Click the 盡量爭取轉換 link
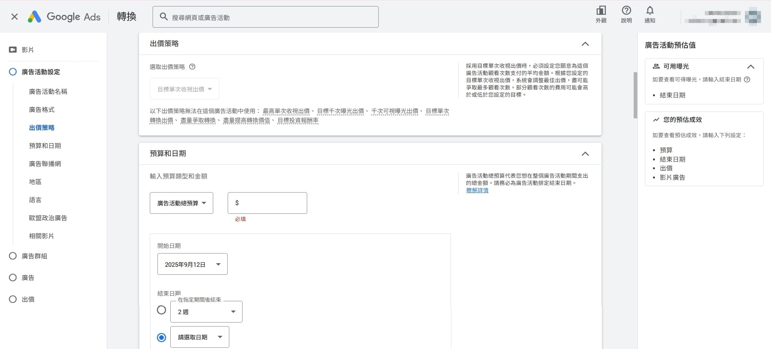 (x=198, y=120)
